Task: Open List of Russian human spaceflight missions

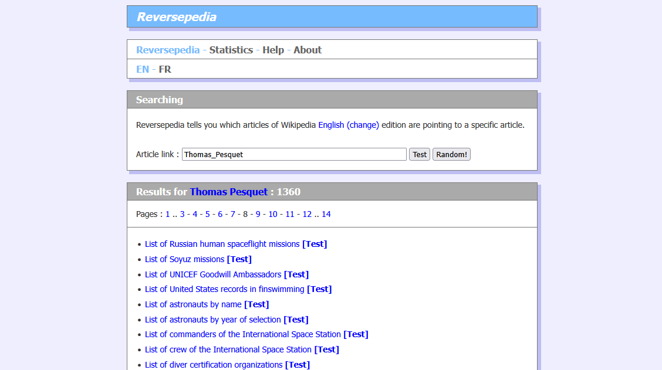Action: 222,244
